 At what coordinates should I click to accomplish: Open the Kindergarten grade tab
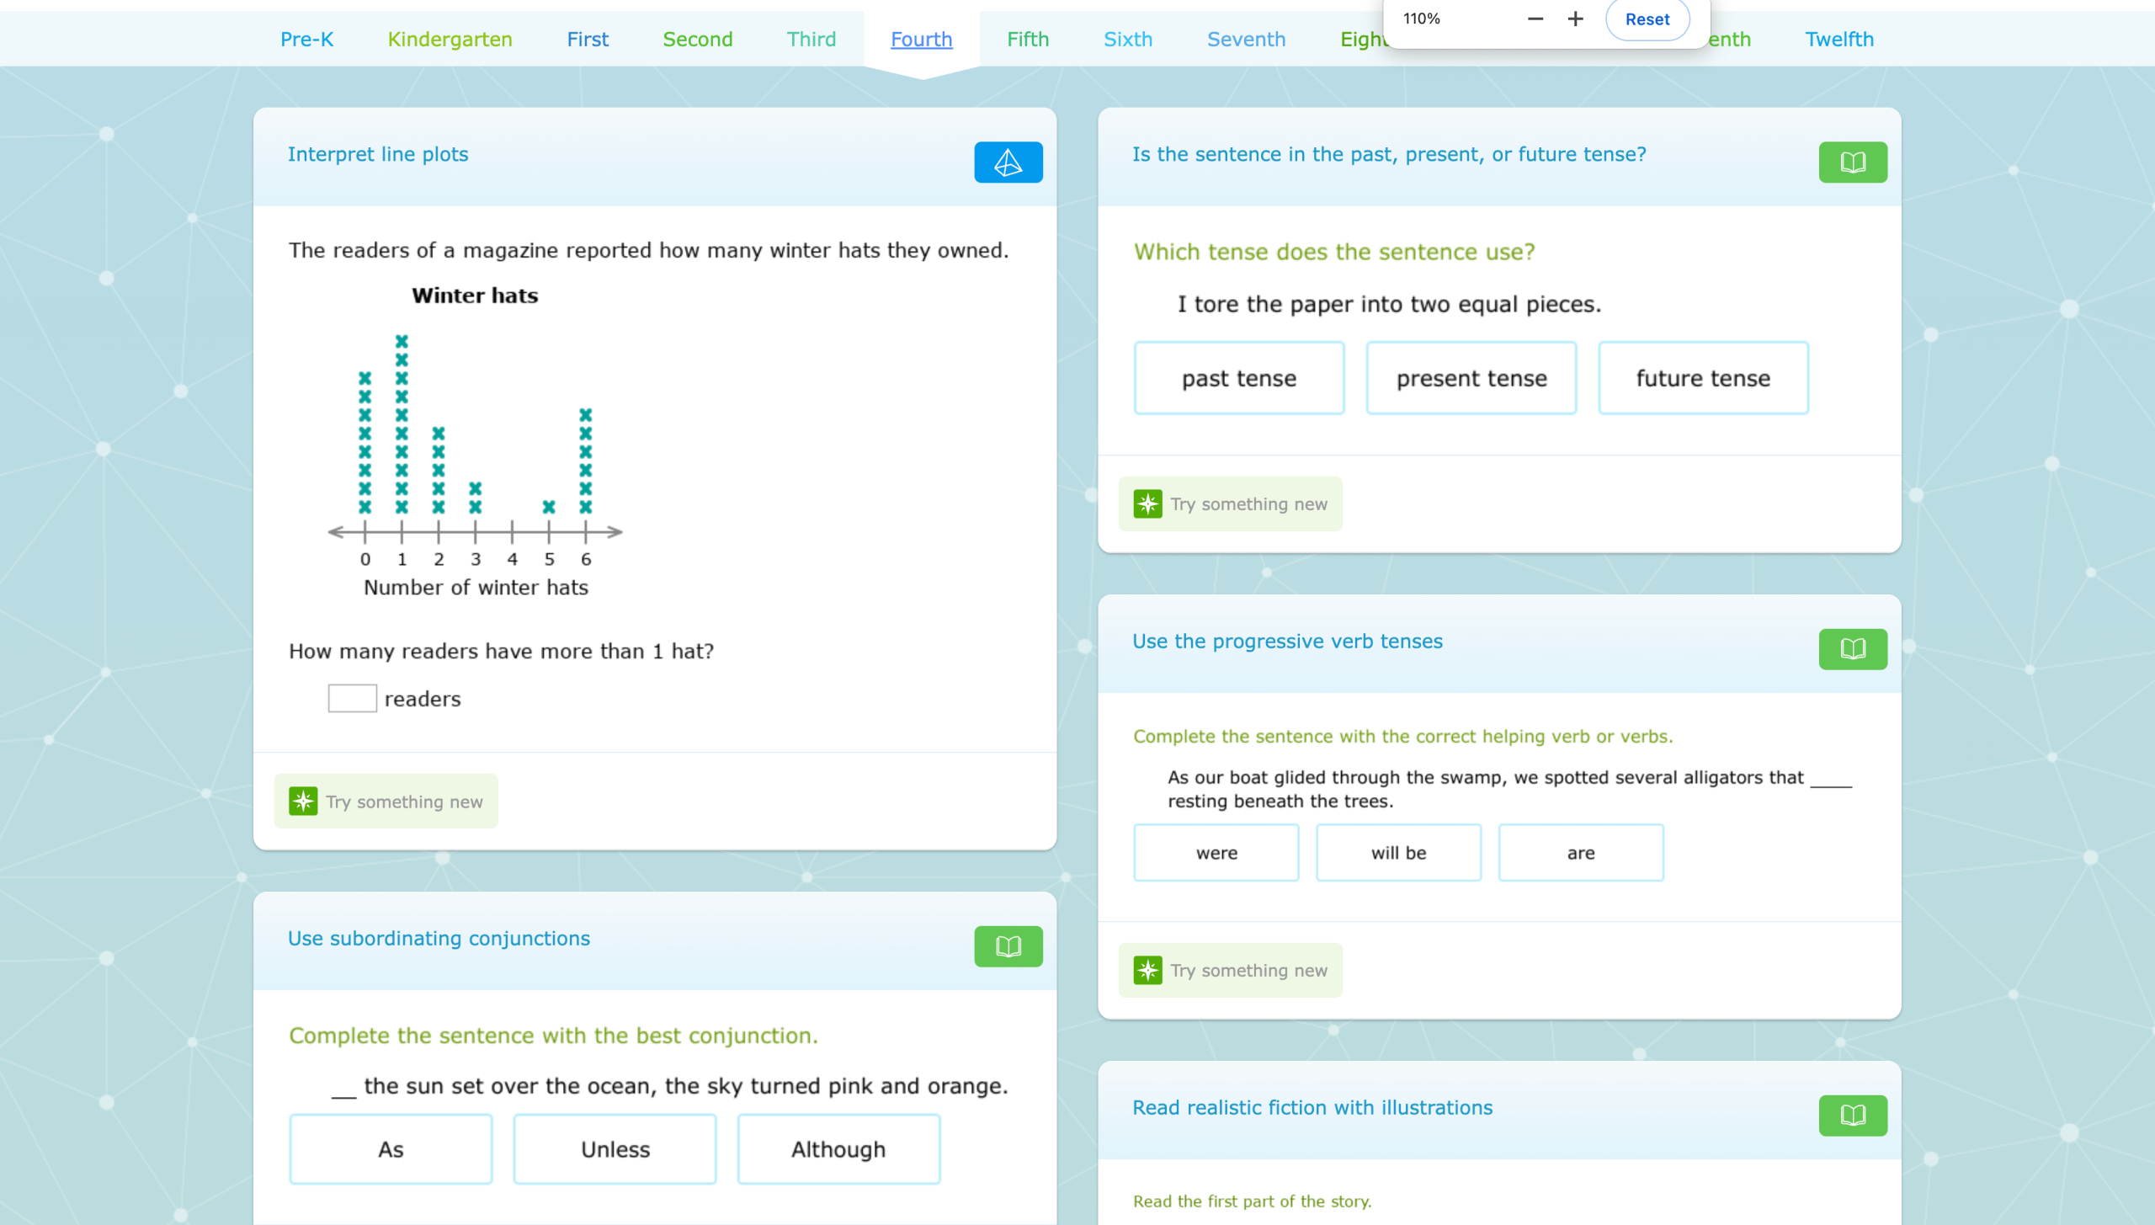point(450,39)
